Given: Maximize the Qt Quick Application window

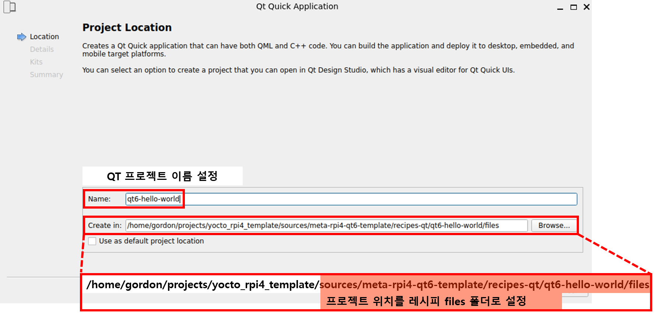Looking at the screenshot, I should pyautogui.click(x=573, y=7).
